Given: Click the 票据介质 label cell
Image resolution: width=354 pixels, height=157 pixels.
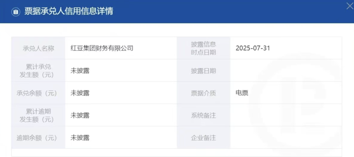Looking at the screenshot, I should 204,93.
